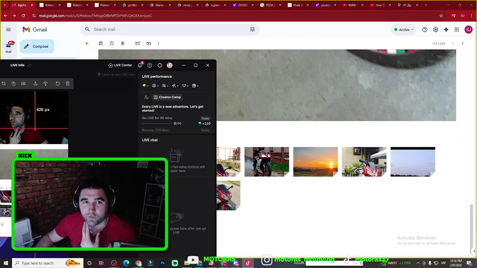The height and width of the screenshot is (268, 477).
Task: Open TikTok LIVE Studio taskbar icon
Action: pos(248,263)
